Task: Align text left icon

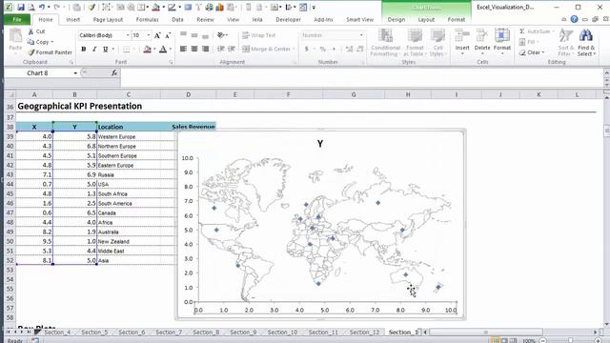Action: tap(183, 49)
